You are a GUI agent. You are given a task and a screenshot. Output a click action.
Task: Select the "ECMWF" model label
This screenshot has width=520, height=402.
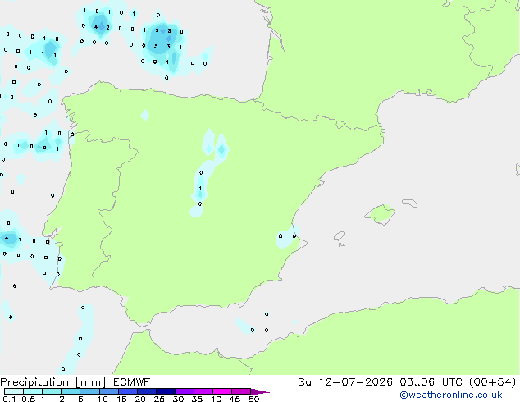pyautogui.click(x=132, y=382)
